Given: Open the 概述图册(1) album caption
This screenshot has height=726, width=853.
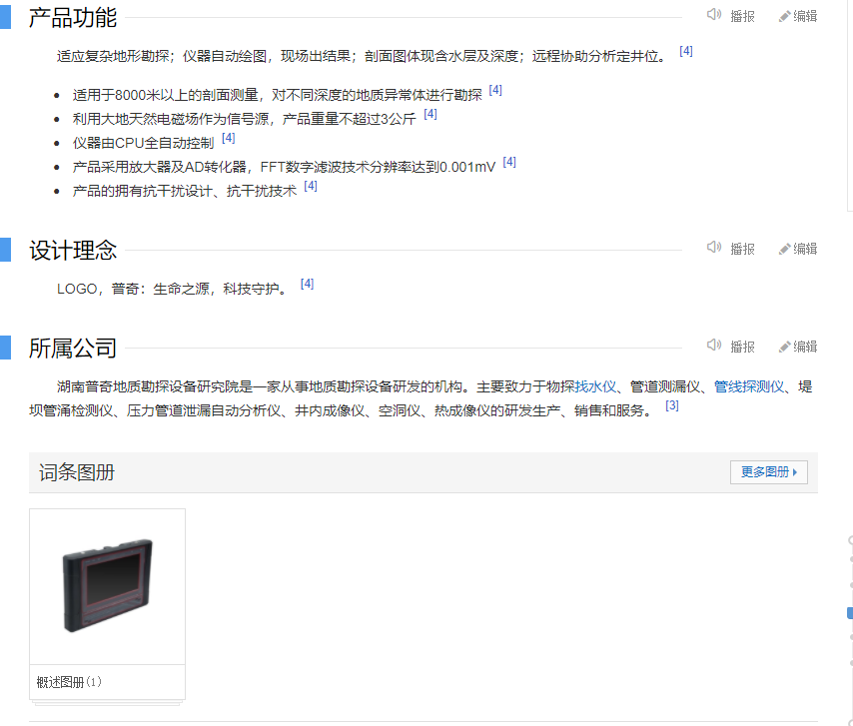Looking at the screenshot, I should (x=69, y=682).
